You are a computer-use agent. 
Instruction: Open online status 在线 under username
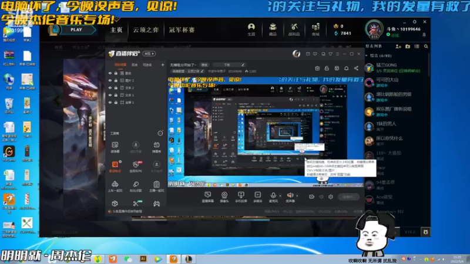pyautogui.click(x=393, y=35)
